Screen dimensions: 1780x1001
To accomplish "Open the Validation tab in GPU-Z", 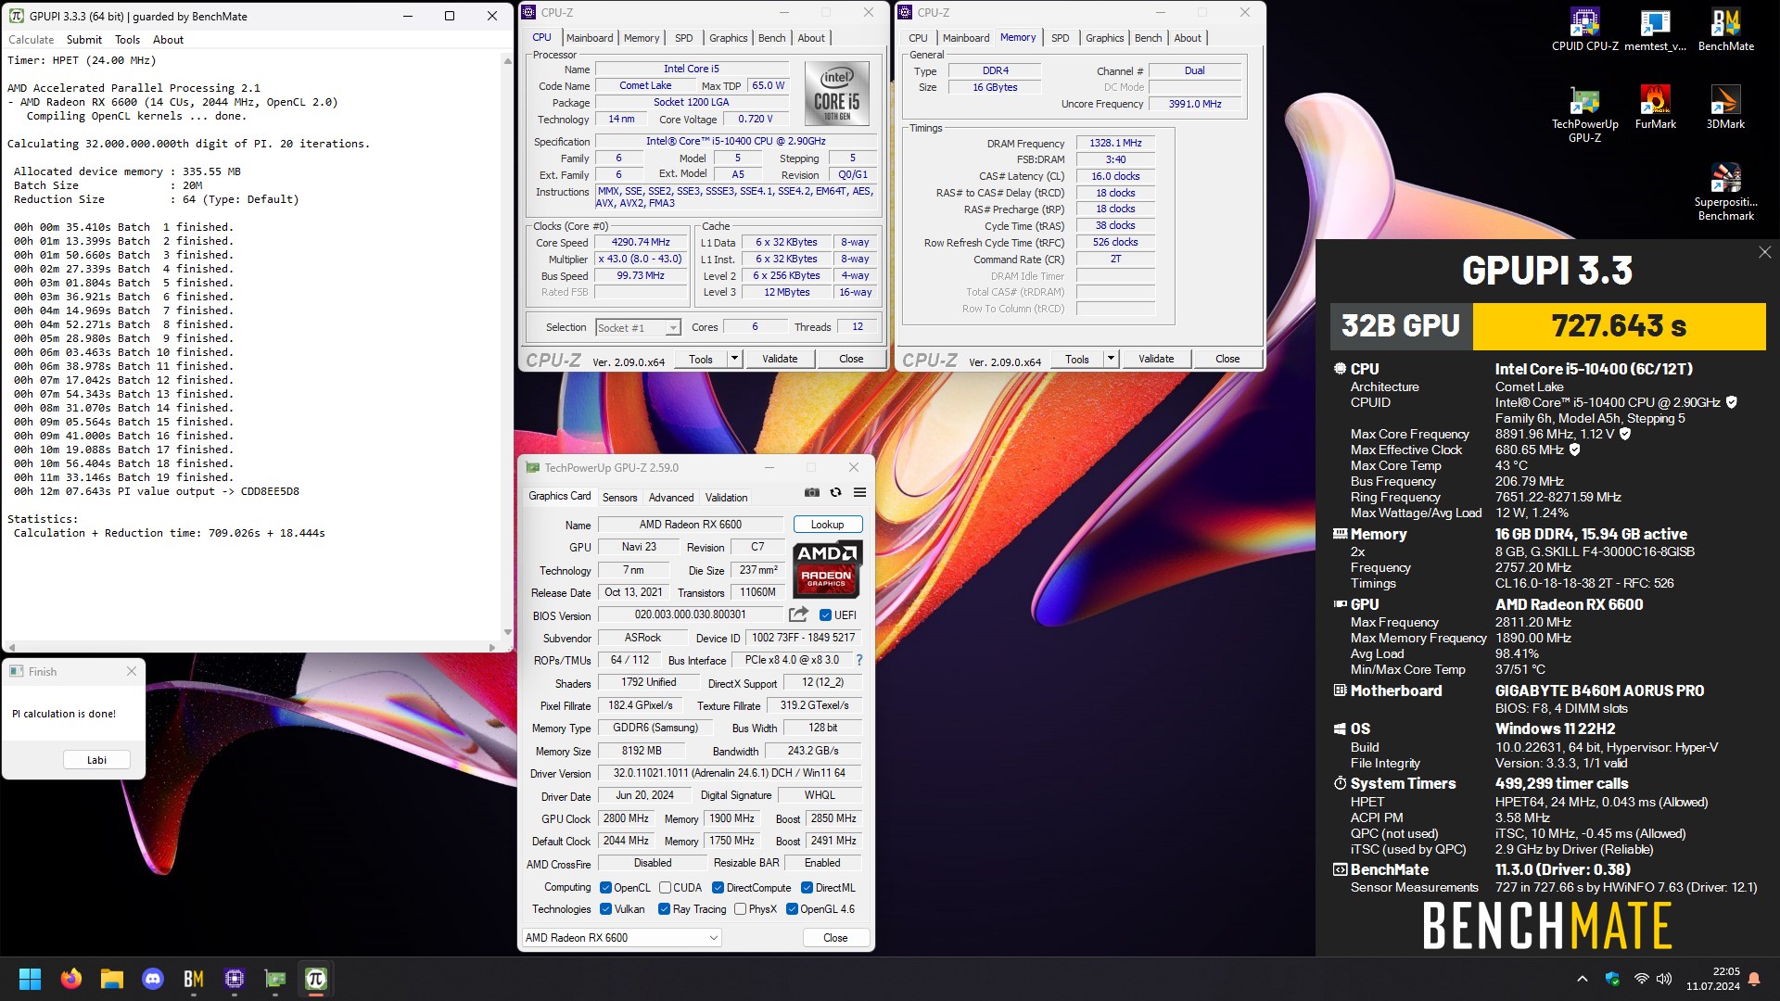I will (x=726, y=497).
